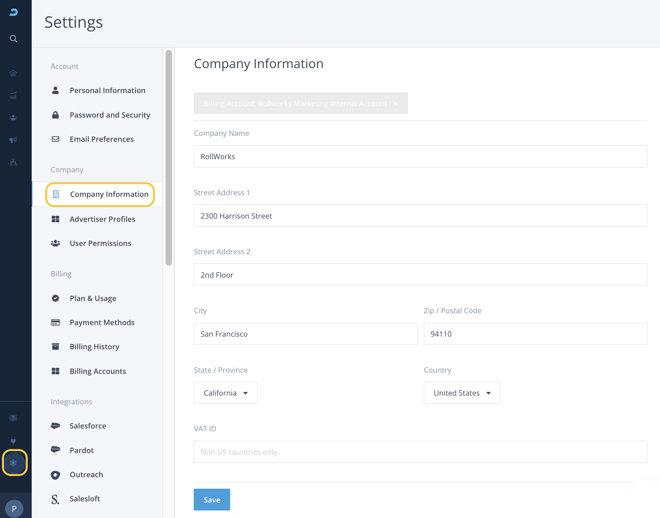Image resolution: width=660 pixels, height=518 pixels.
Task: Click the audience people icon in sidebar
Action: [13, 118]
